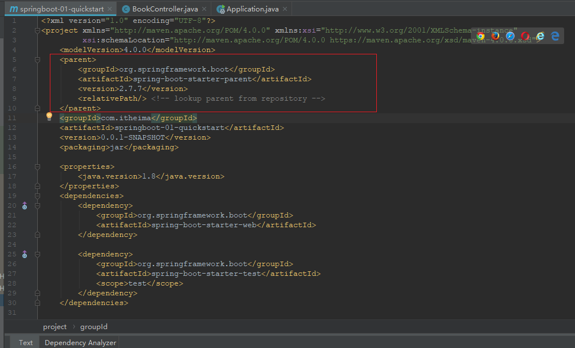Open file in Edge browser
Viewport: 575px width, 348px height.
(555, 36)
